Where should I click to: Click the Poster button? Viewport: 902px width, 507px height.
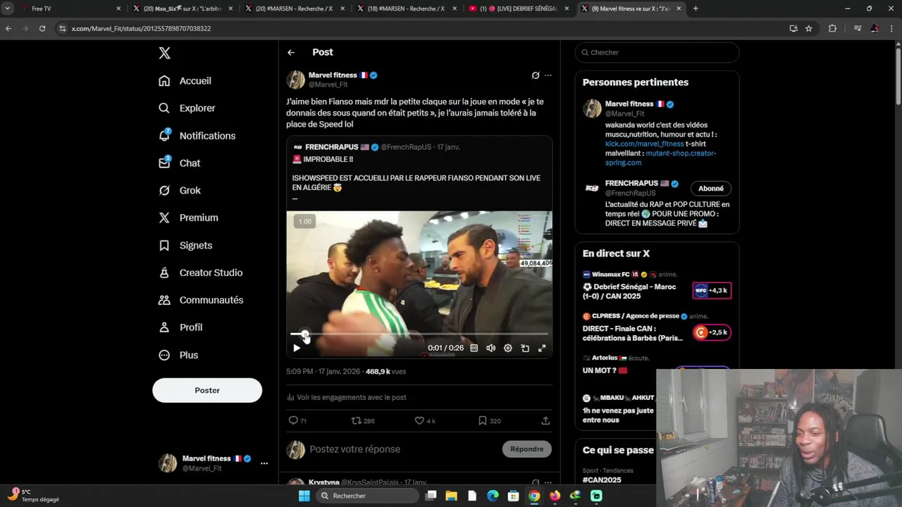click(x=207, y=390)
